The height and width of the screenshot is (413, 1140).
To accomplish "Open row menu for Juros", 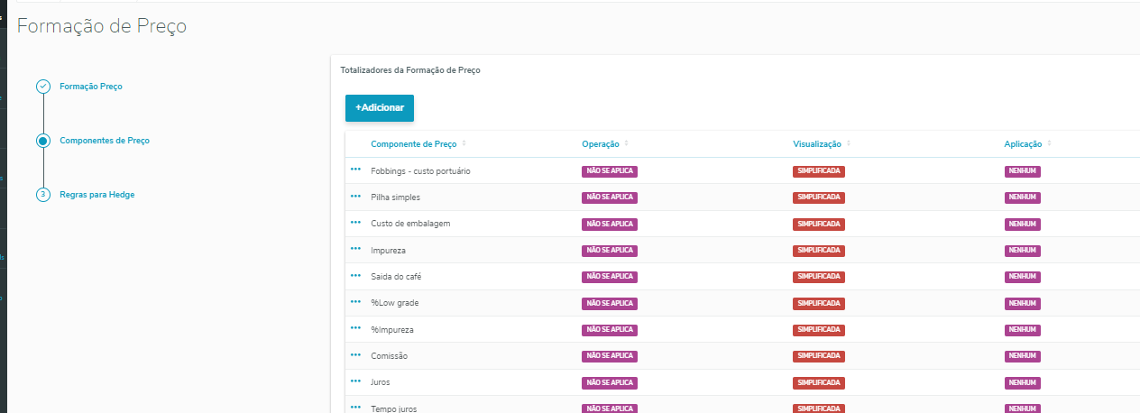I will coord(355,381).
